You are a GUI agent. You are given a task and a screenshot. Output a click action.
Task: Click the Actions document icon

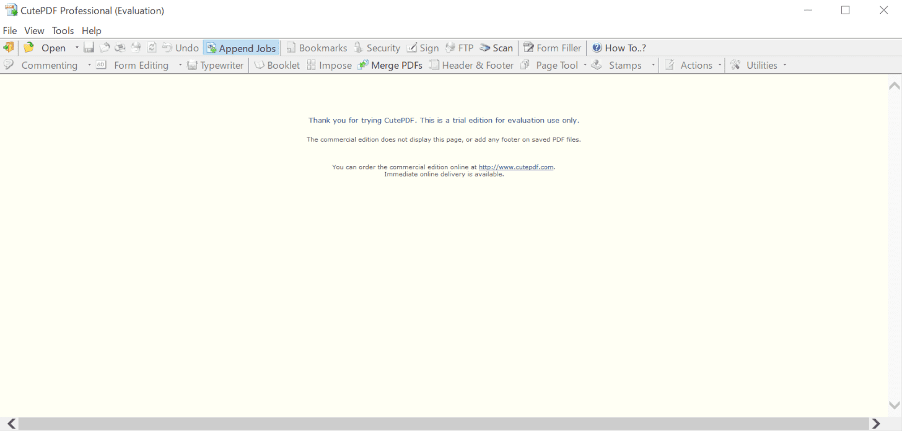coord(670,64)
